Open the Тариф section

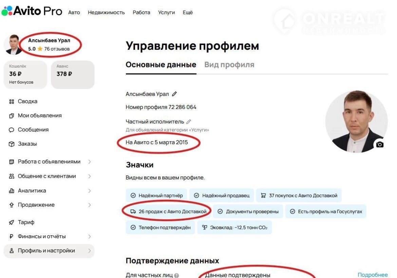tap(26, 222)
